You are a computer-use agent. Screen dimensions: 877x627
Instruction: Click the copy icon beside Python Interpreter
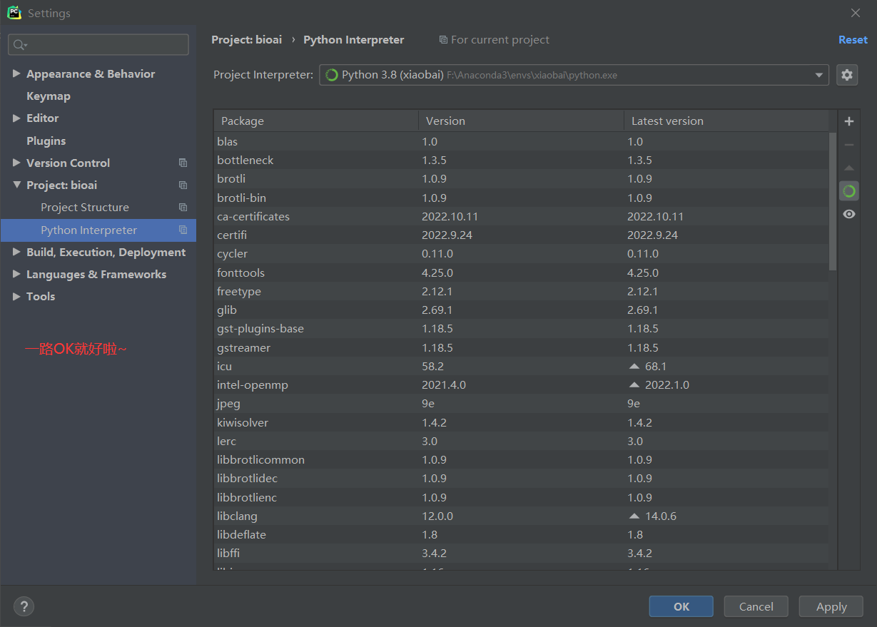click(183, 230)
